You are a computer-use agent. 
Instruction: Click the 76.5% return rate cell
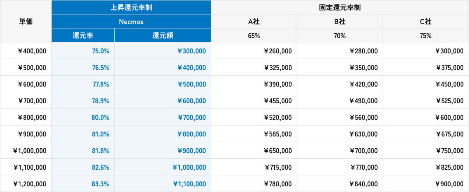tap(101, 68)
